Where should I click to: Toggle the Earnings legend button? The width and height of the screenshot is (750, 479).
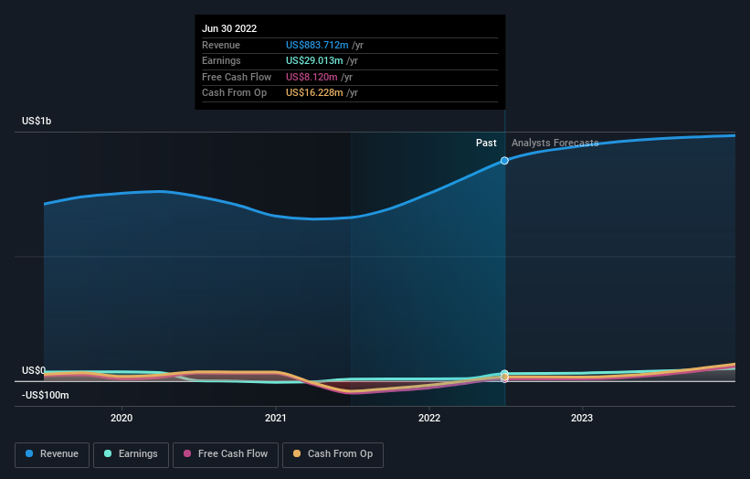[131, 454]
